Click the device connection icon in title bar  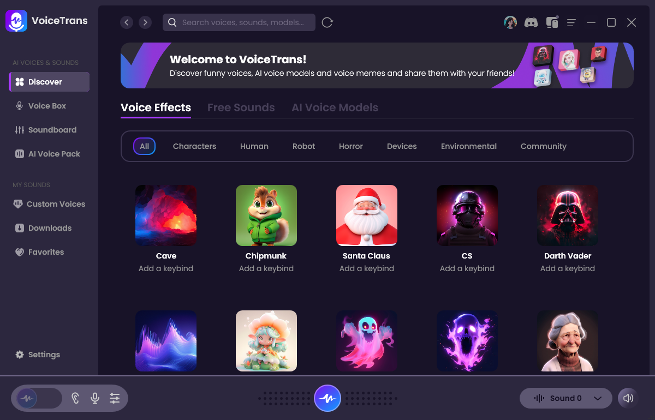tap(552, 22)
